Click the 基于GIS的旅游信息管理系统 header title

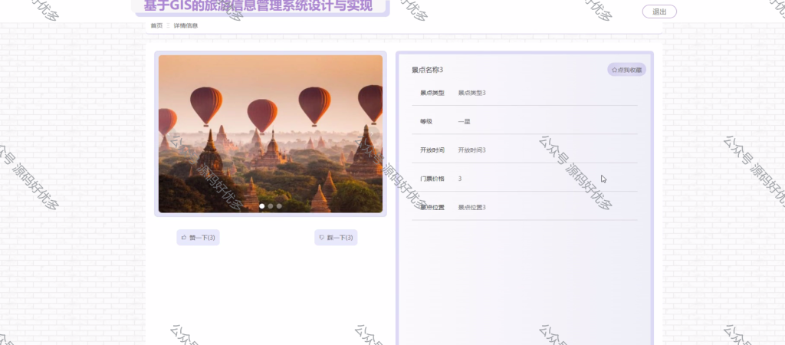click(x=258, y=6)
